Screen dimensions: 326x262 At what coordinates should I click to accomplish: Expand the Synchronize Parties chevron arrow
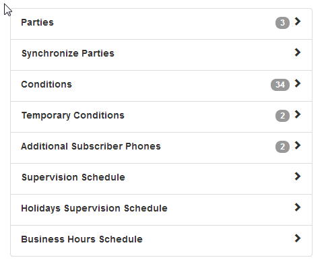[298, 53]
